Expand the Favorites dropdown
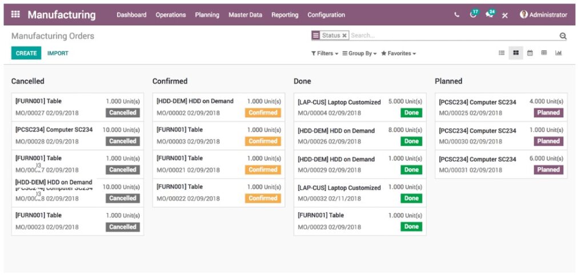The width and height of the screenshot is (585, 279). (x=398, y=53)
